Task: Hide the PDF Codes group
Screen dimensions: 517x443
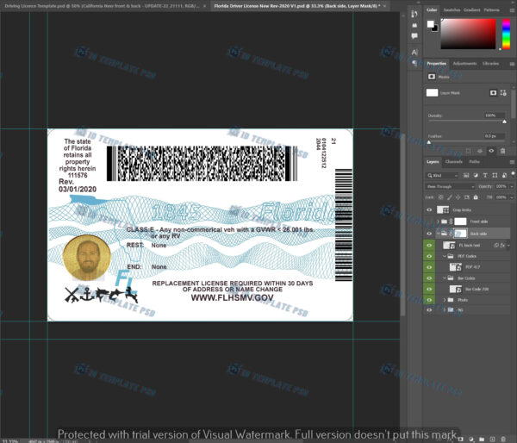Action: [x=429, y=256]
